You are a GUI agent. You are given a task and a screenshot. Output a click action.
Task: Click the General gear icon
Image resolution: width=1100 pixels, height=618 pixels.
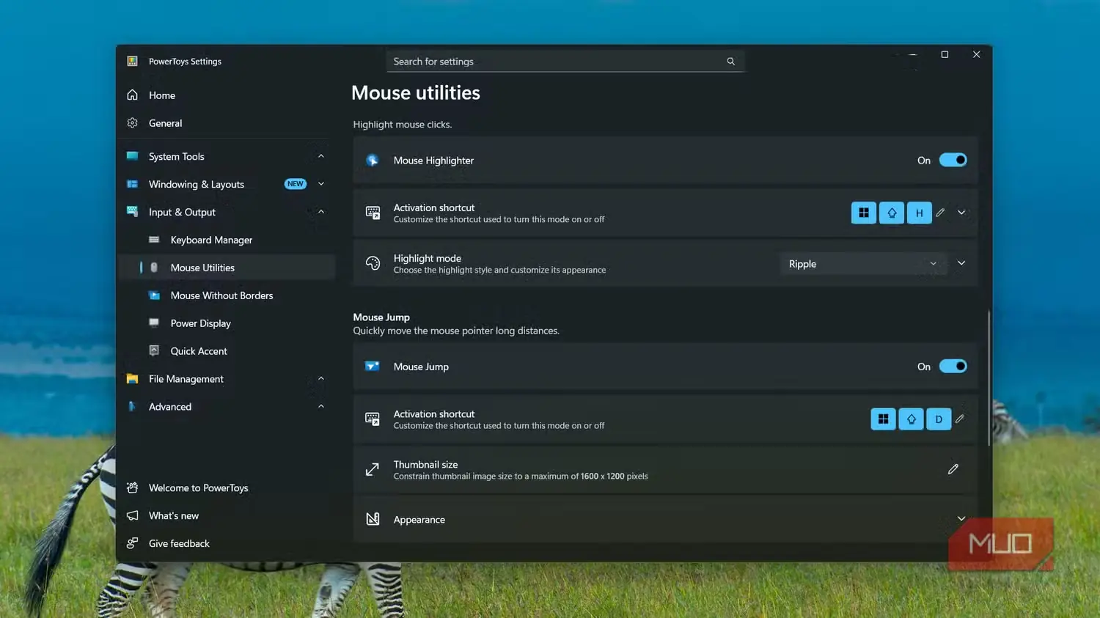(x=132, y=123)
